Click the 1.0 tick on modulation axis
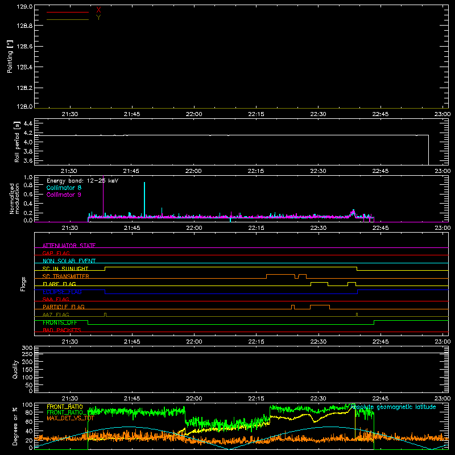The image size is (455, 455). click(x=28, y=177)
